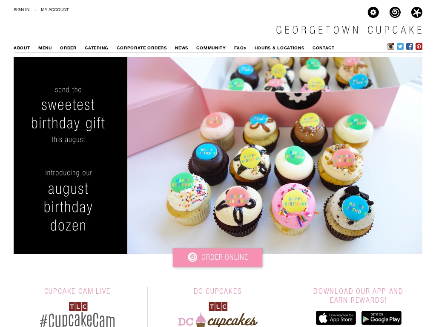Open the My Account link
The image size is (436, 327).
pos(55,9)
